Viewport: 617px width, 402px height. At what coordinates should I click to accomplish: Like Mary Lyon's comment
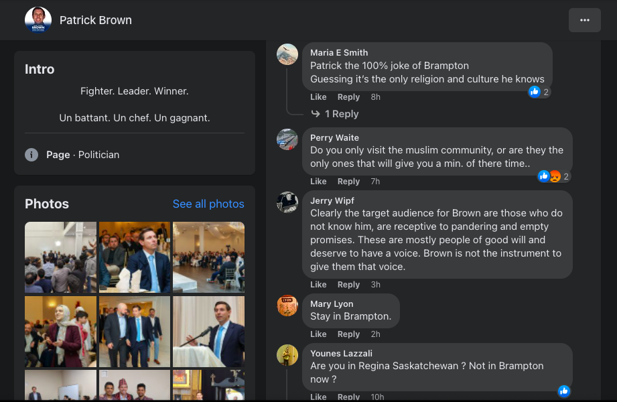[318, 334]
